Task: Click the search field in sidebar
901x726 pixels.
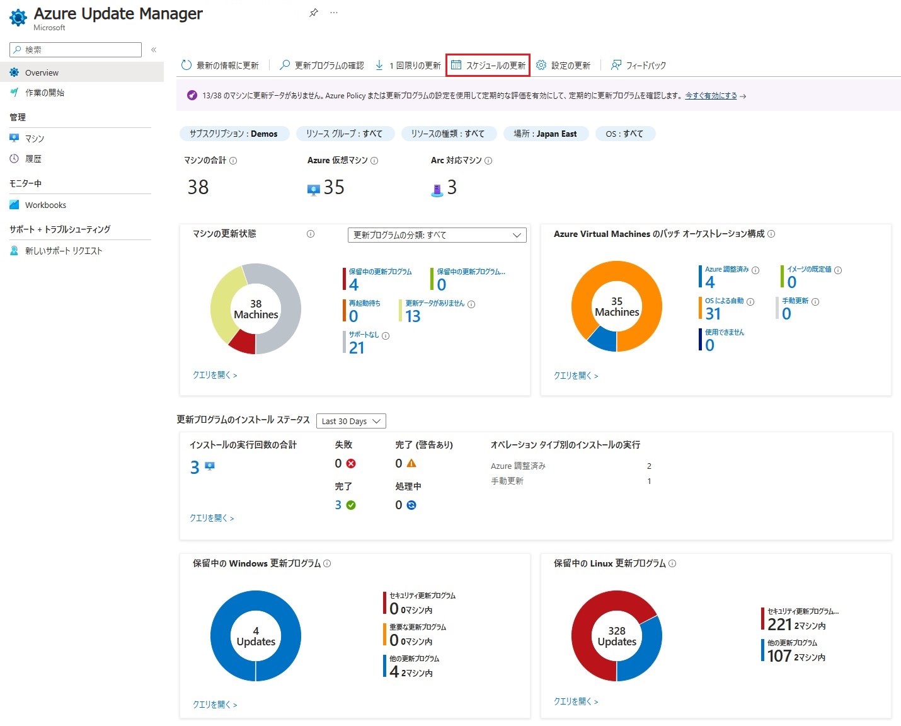Action: [76, 50]
